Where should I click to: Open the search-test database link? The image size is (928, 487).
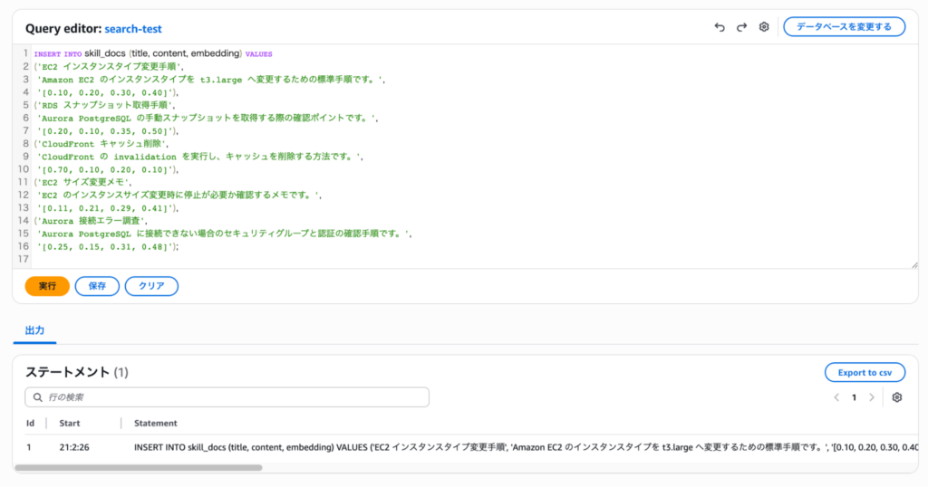point(133,29)
